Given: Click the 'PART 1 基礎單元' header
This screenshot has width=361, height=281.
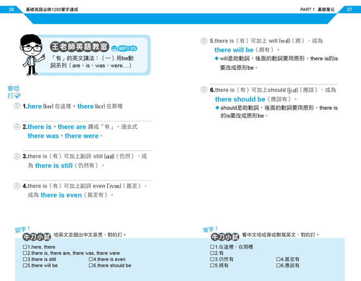Looking at the screenshot, I should [x=317, y=9].
